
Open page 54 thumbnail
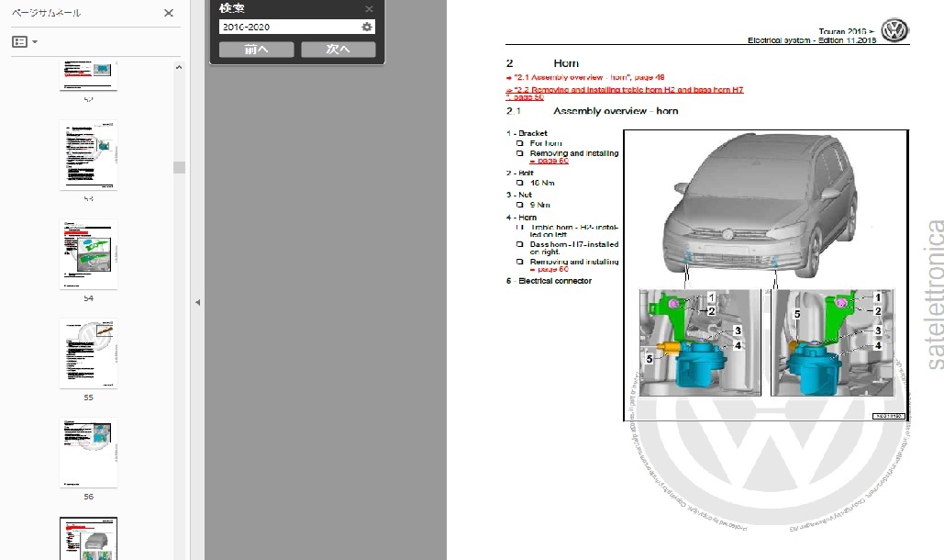click(88, 254)
